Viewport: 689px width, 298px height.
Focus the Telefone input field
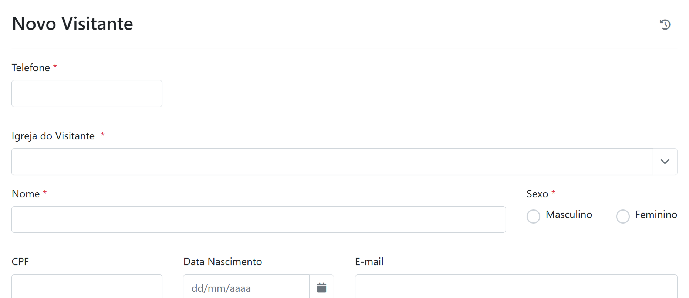point(87,94)
